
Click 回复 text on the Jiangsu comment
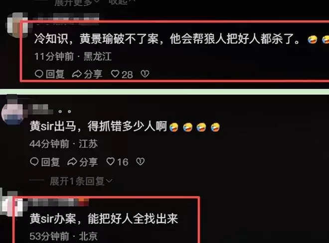(x=50, y=162)
